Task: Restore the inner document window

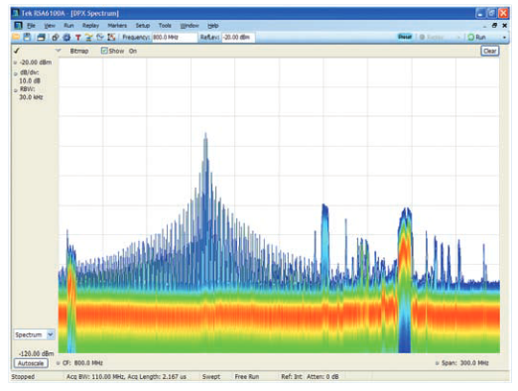Action: pyautogui.click(x=494, y=26)
